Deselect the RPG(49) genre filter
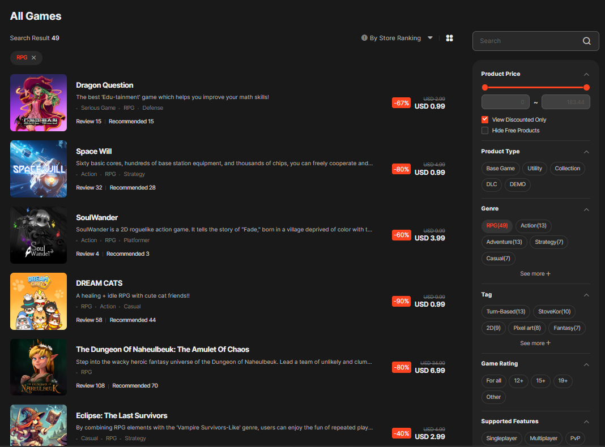The image size is (605, 447). 497,226
